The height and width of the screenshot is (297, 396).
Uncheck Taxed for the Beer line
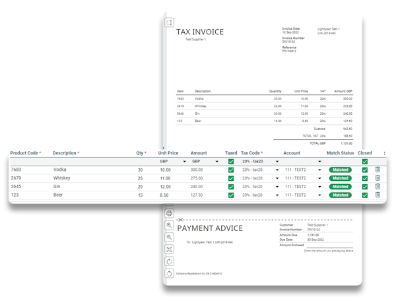[x=231, y=195]
